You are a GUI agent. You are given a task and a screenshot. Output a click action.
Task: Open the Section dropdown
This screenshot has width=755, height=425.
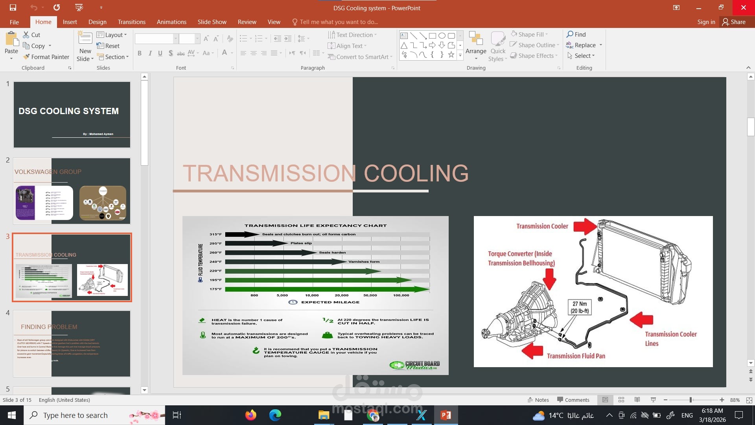(x=113, y=57)
